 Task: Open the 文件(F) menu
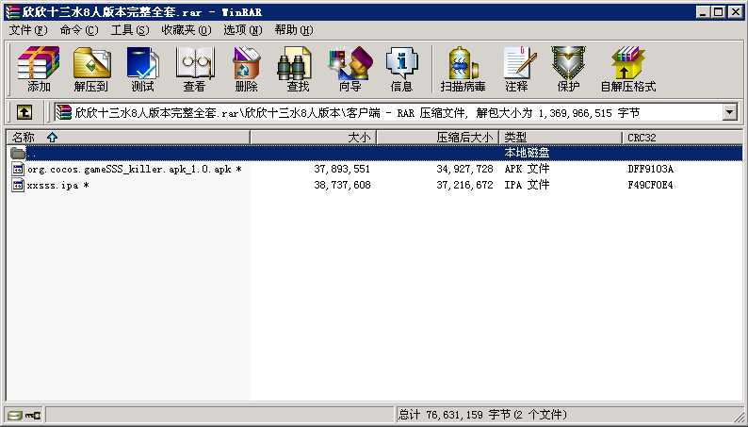coord(28,30)
